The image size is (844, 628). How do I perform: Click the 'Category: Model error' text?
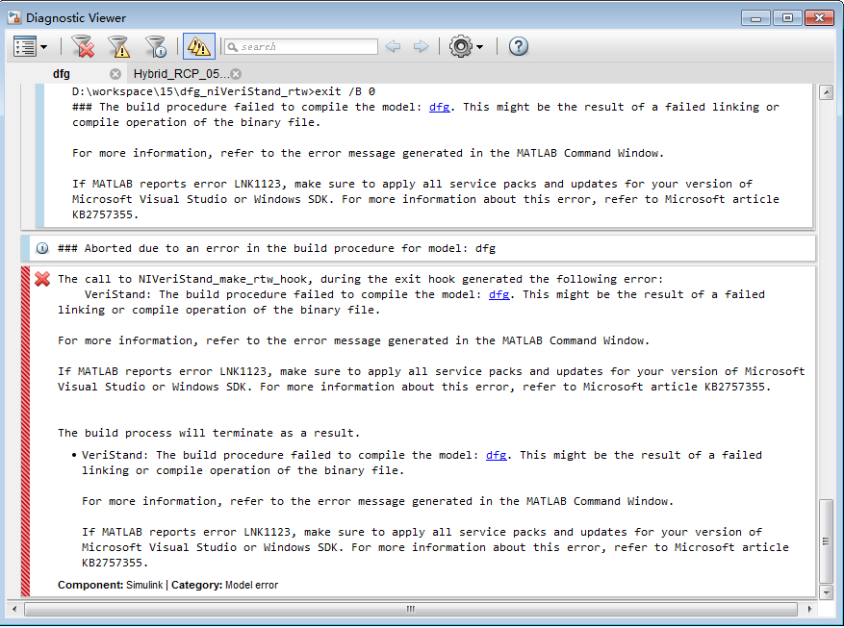click(224, 585)
